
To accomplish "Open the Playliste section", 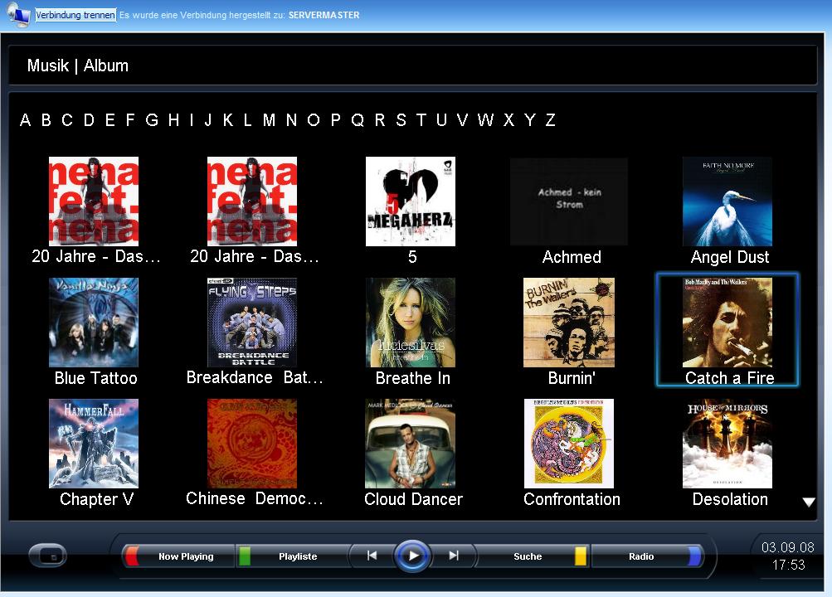I will point(298,557).
